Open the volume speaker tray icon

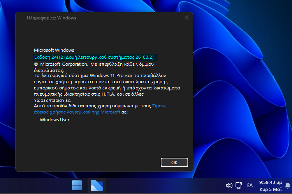coord(229,185)
